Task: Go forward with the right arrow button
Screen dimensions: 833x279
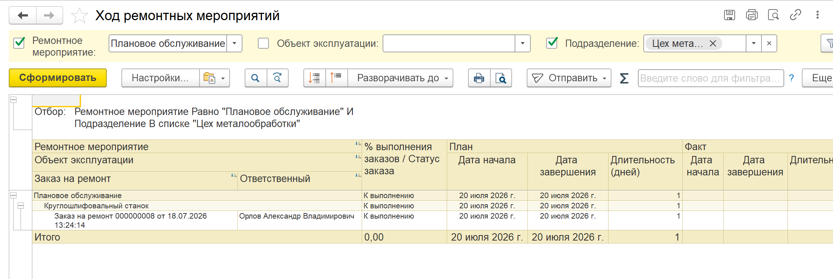Action: pos(49,15)
